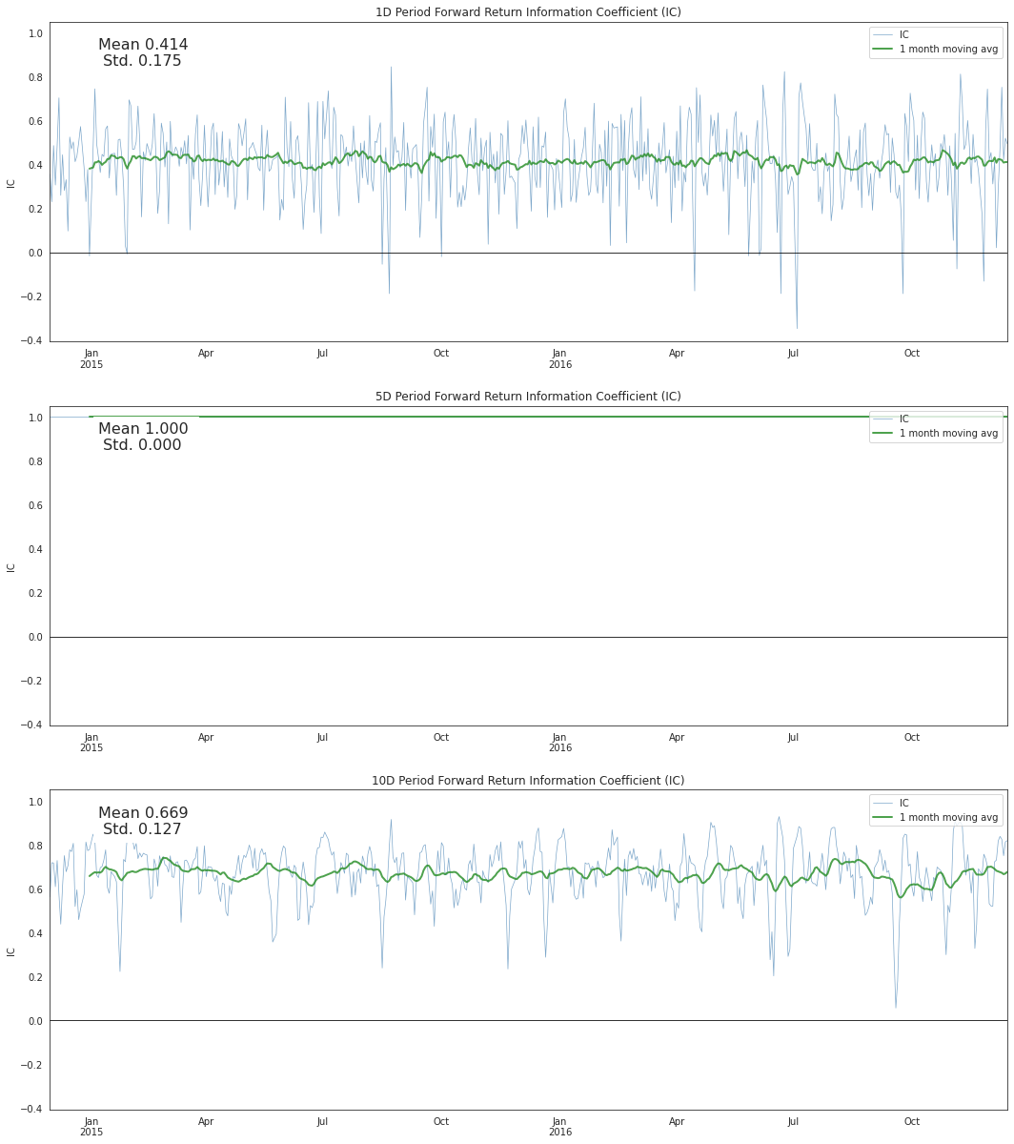Click the Mean 1.000 annotation text
Screen dimensions: 1014x1144
pyautogui.click(x=144, y=428)
